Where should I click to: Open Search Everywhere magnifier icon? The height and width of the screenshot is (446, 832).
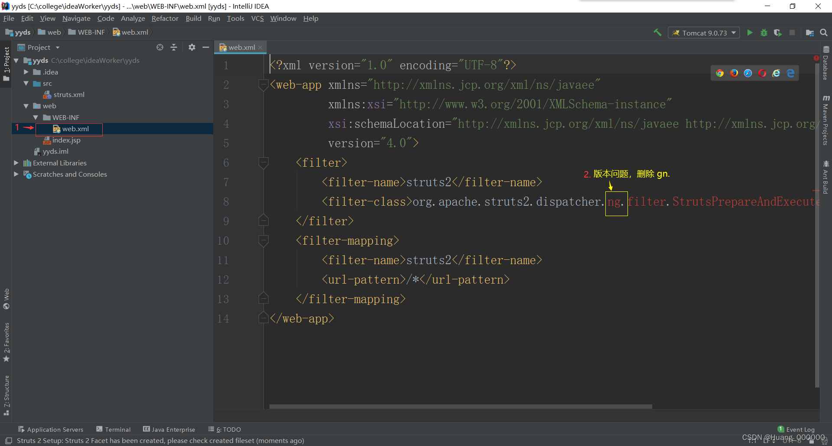coord(824,32)
